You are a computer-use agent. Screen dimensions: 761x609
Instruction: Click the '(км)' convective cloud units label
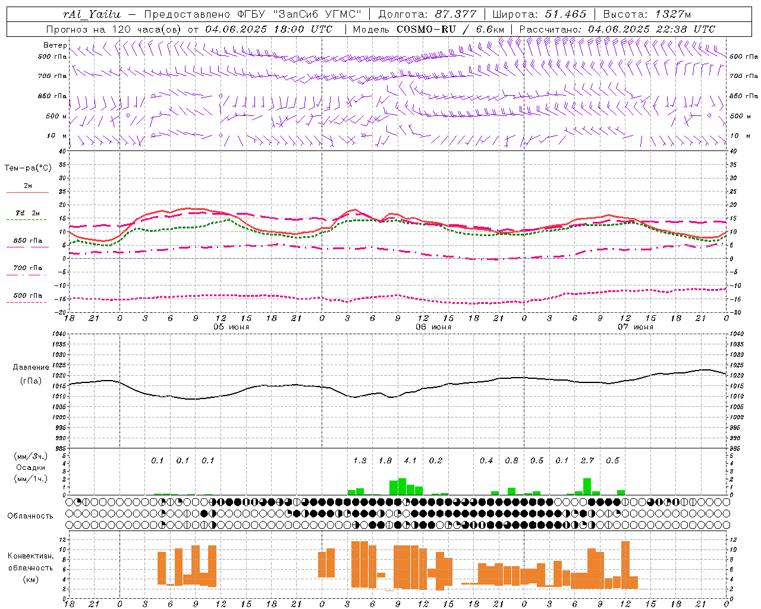coord(30,579)
